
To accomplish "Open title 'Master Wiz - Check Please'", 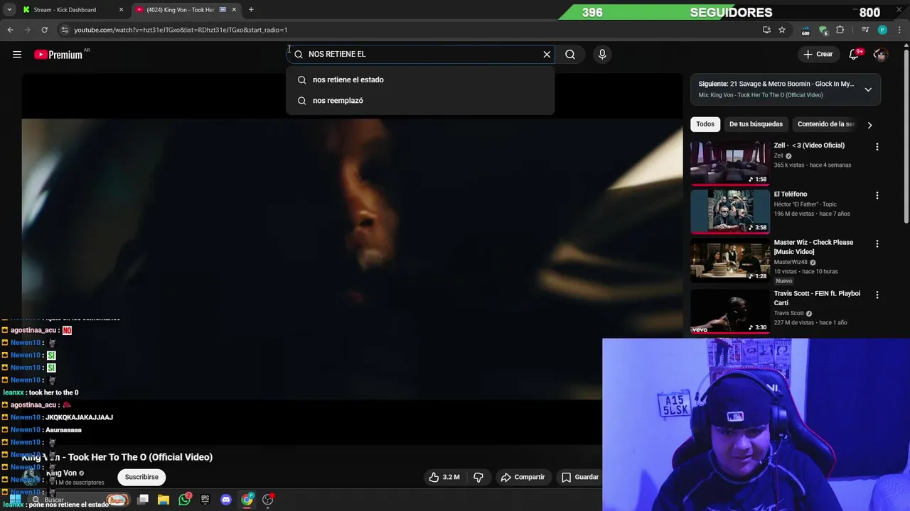I will 813,247.
